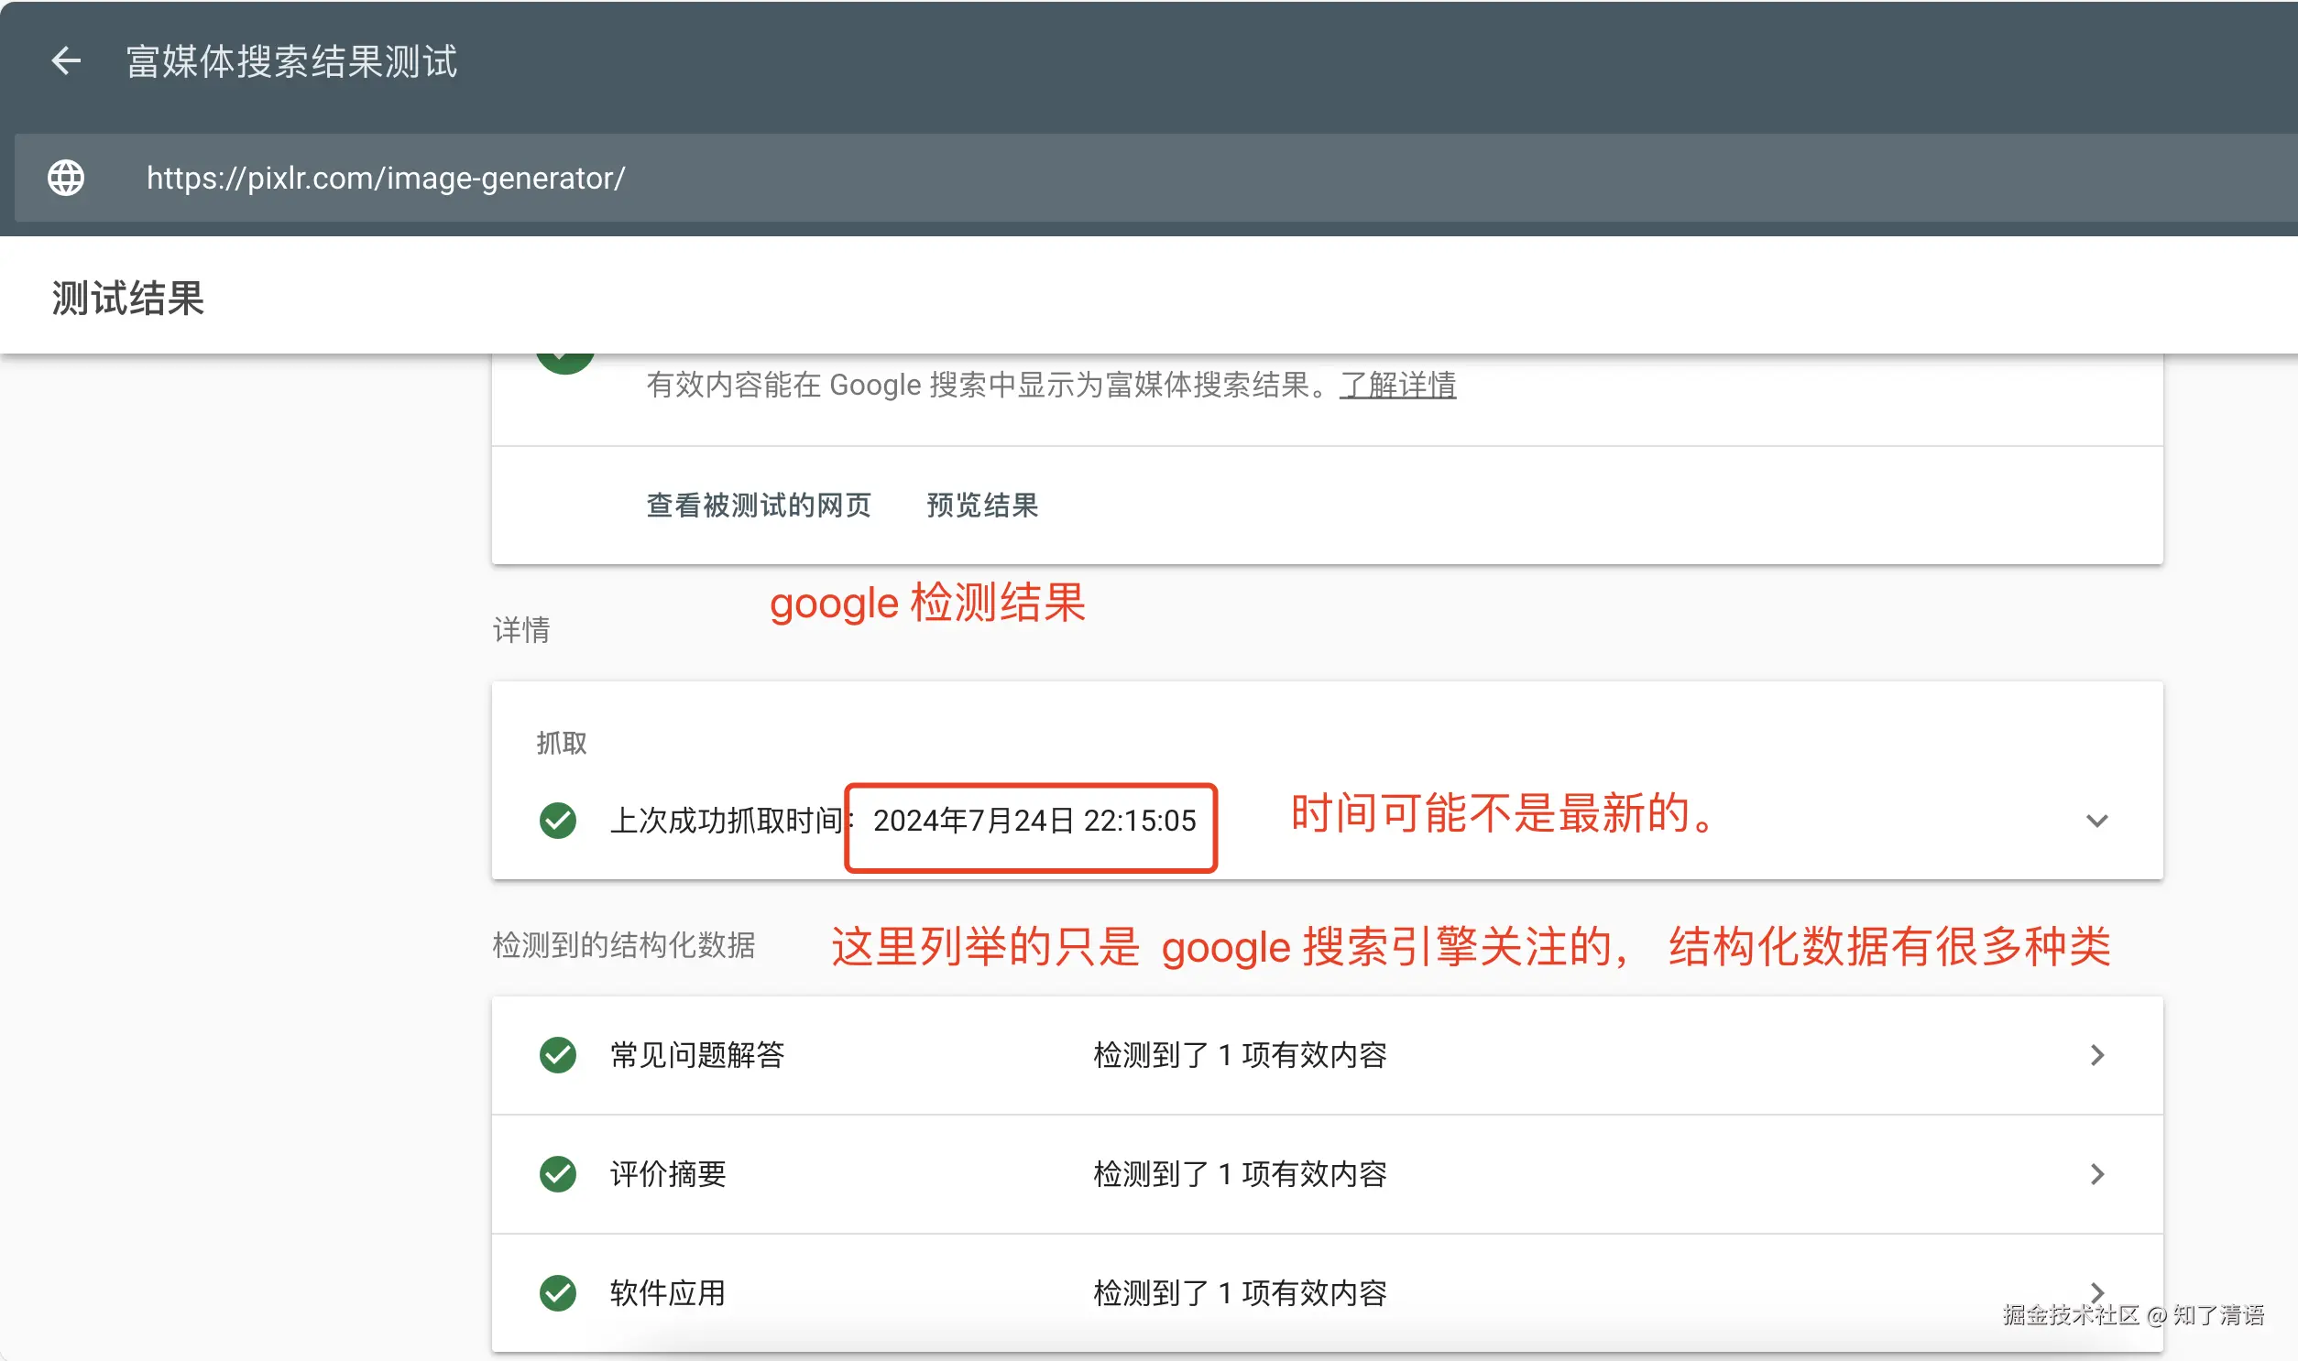Click green check beside 软件应用
Viewport: 2298px width, 1361px height.
tap(558, 1292)
